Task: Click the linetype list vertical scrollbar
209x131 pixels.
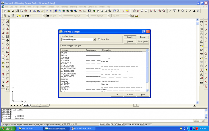Action: point(147,70)
